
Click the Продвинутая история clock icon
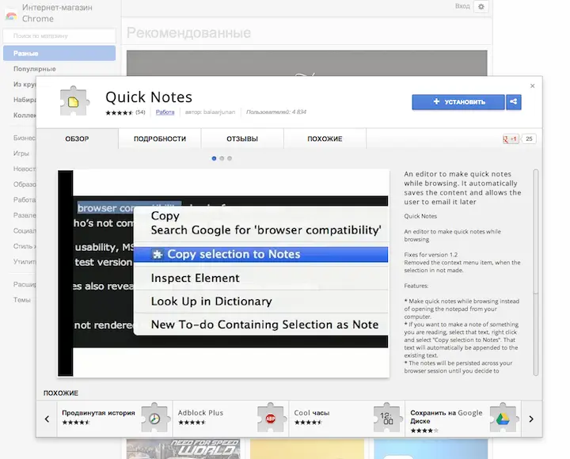[155, 418]
